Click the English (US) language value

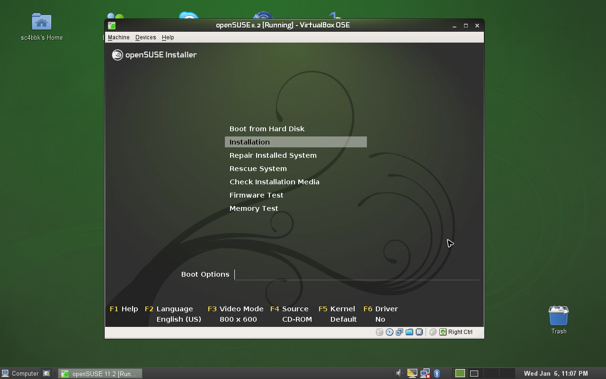[179, 319]
